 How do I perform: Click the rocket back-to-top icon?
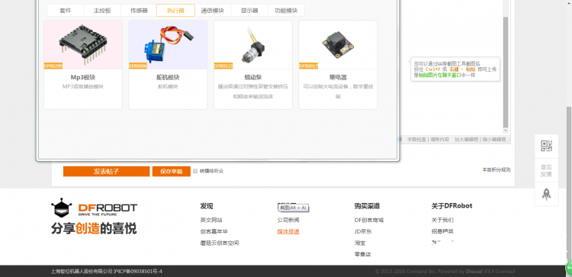[x=546, y=194]
